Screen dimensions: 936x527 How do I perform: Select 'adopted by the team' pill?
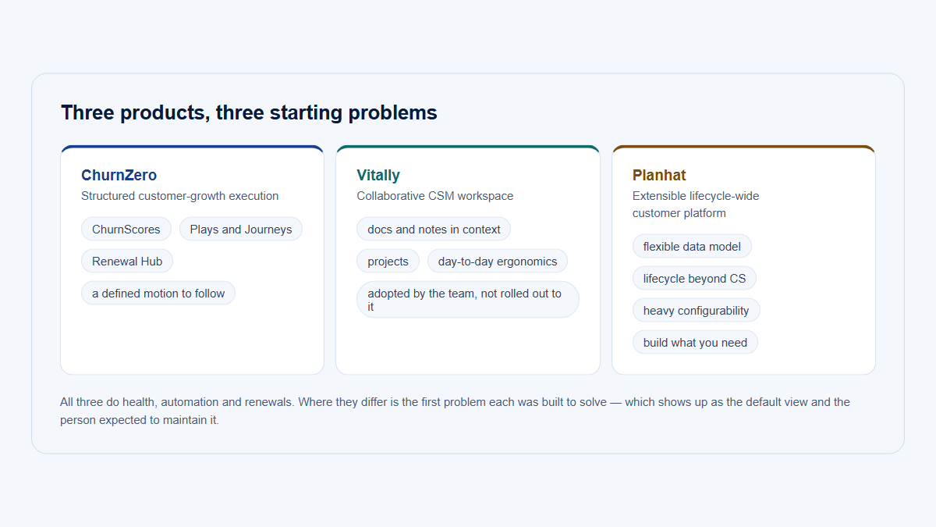pos(468,300)
